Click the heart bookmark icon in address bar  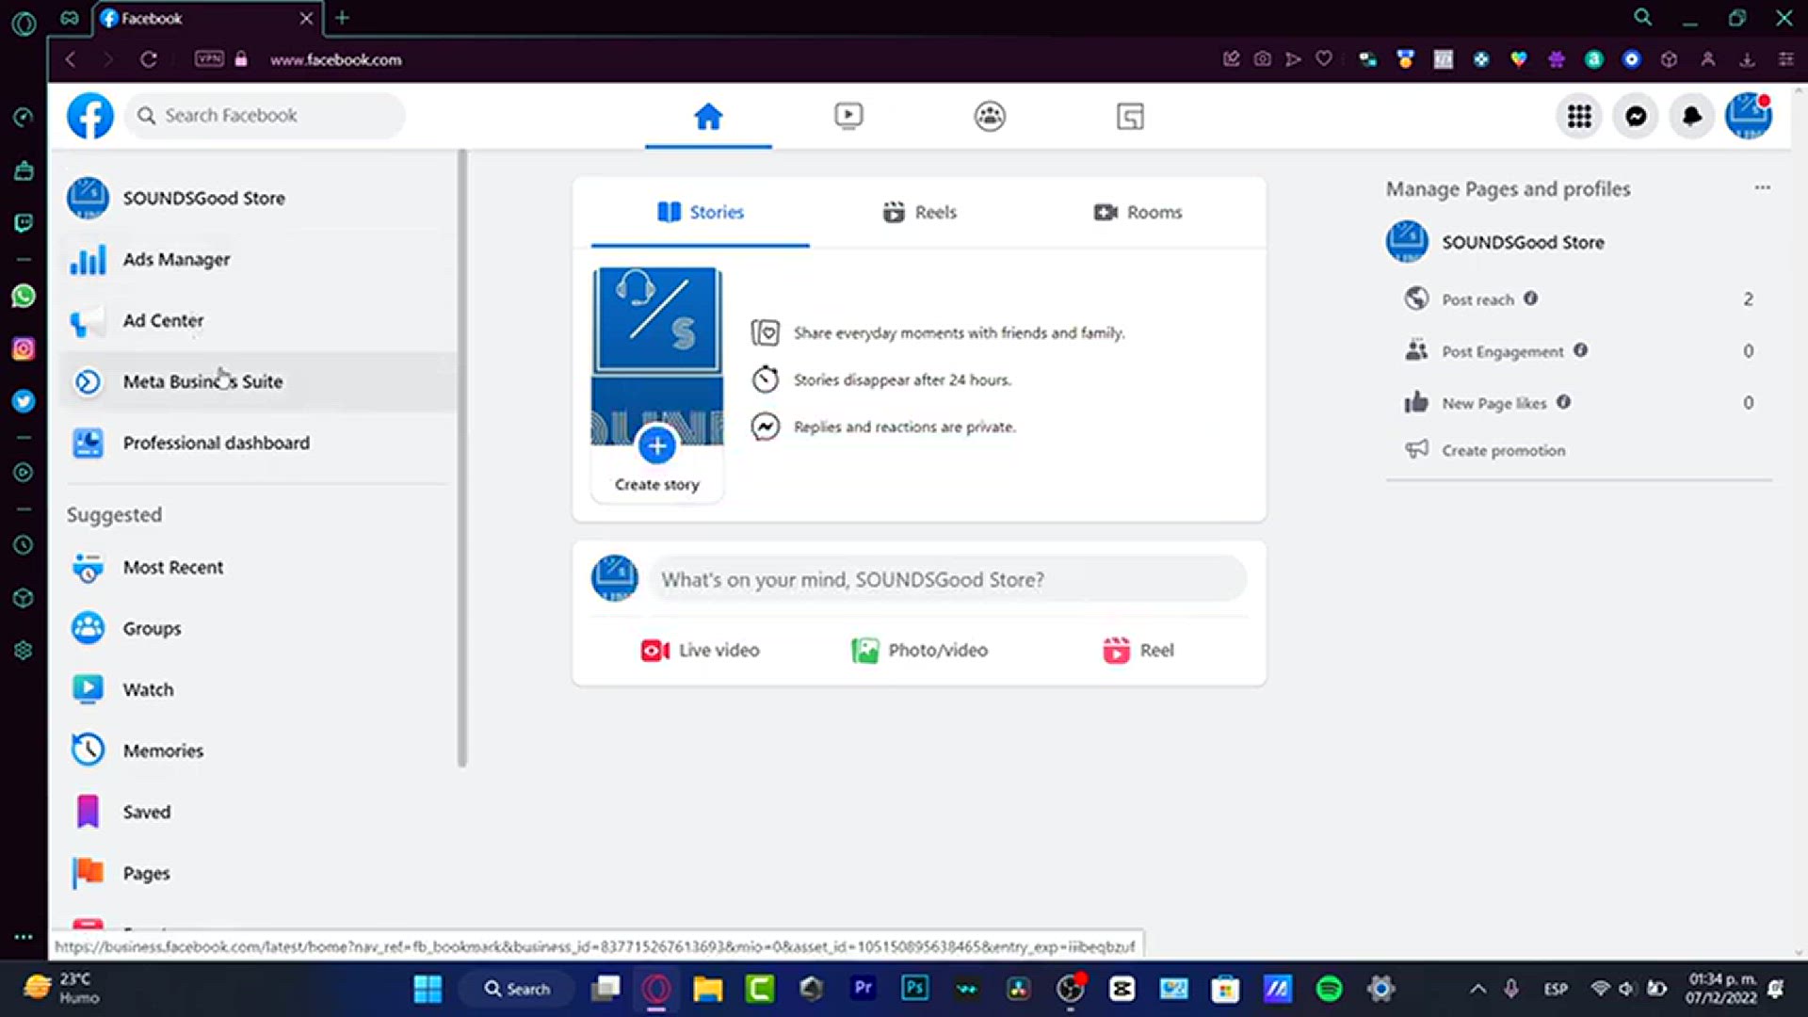[x=1323, y=59]
